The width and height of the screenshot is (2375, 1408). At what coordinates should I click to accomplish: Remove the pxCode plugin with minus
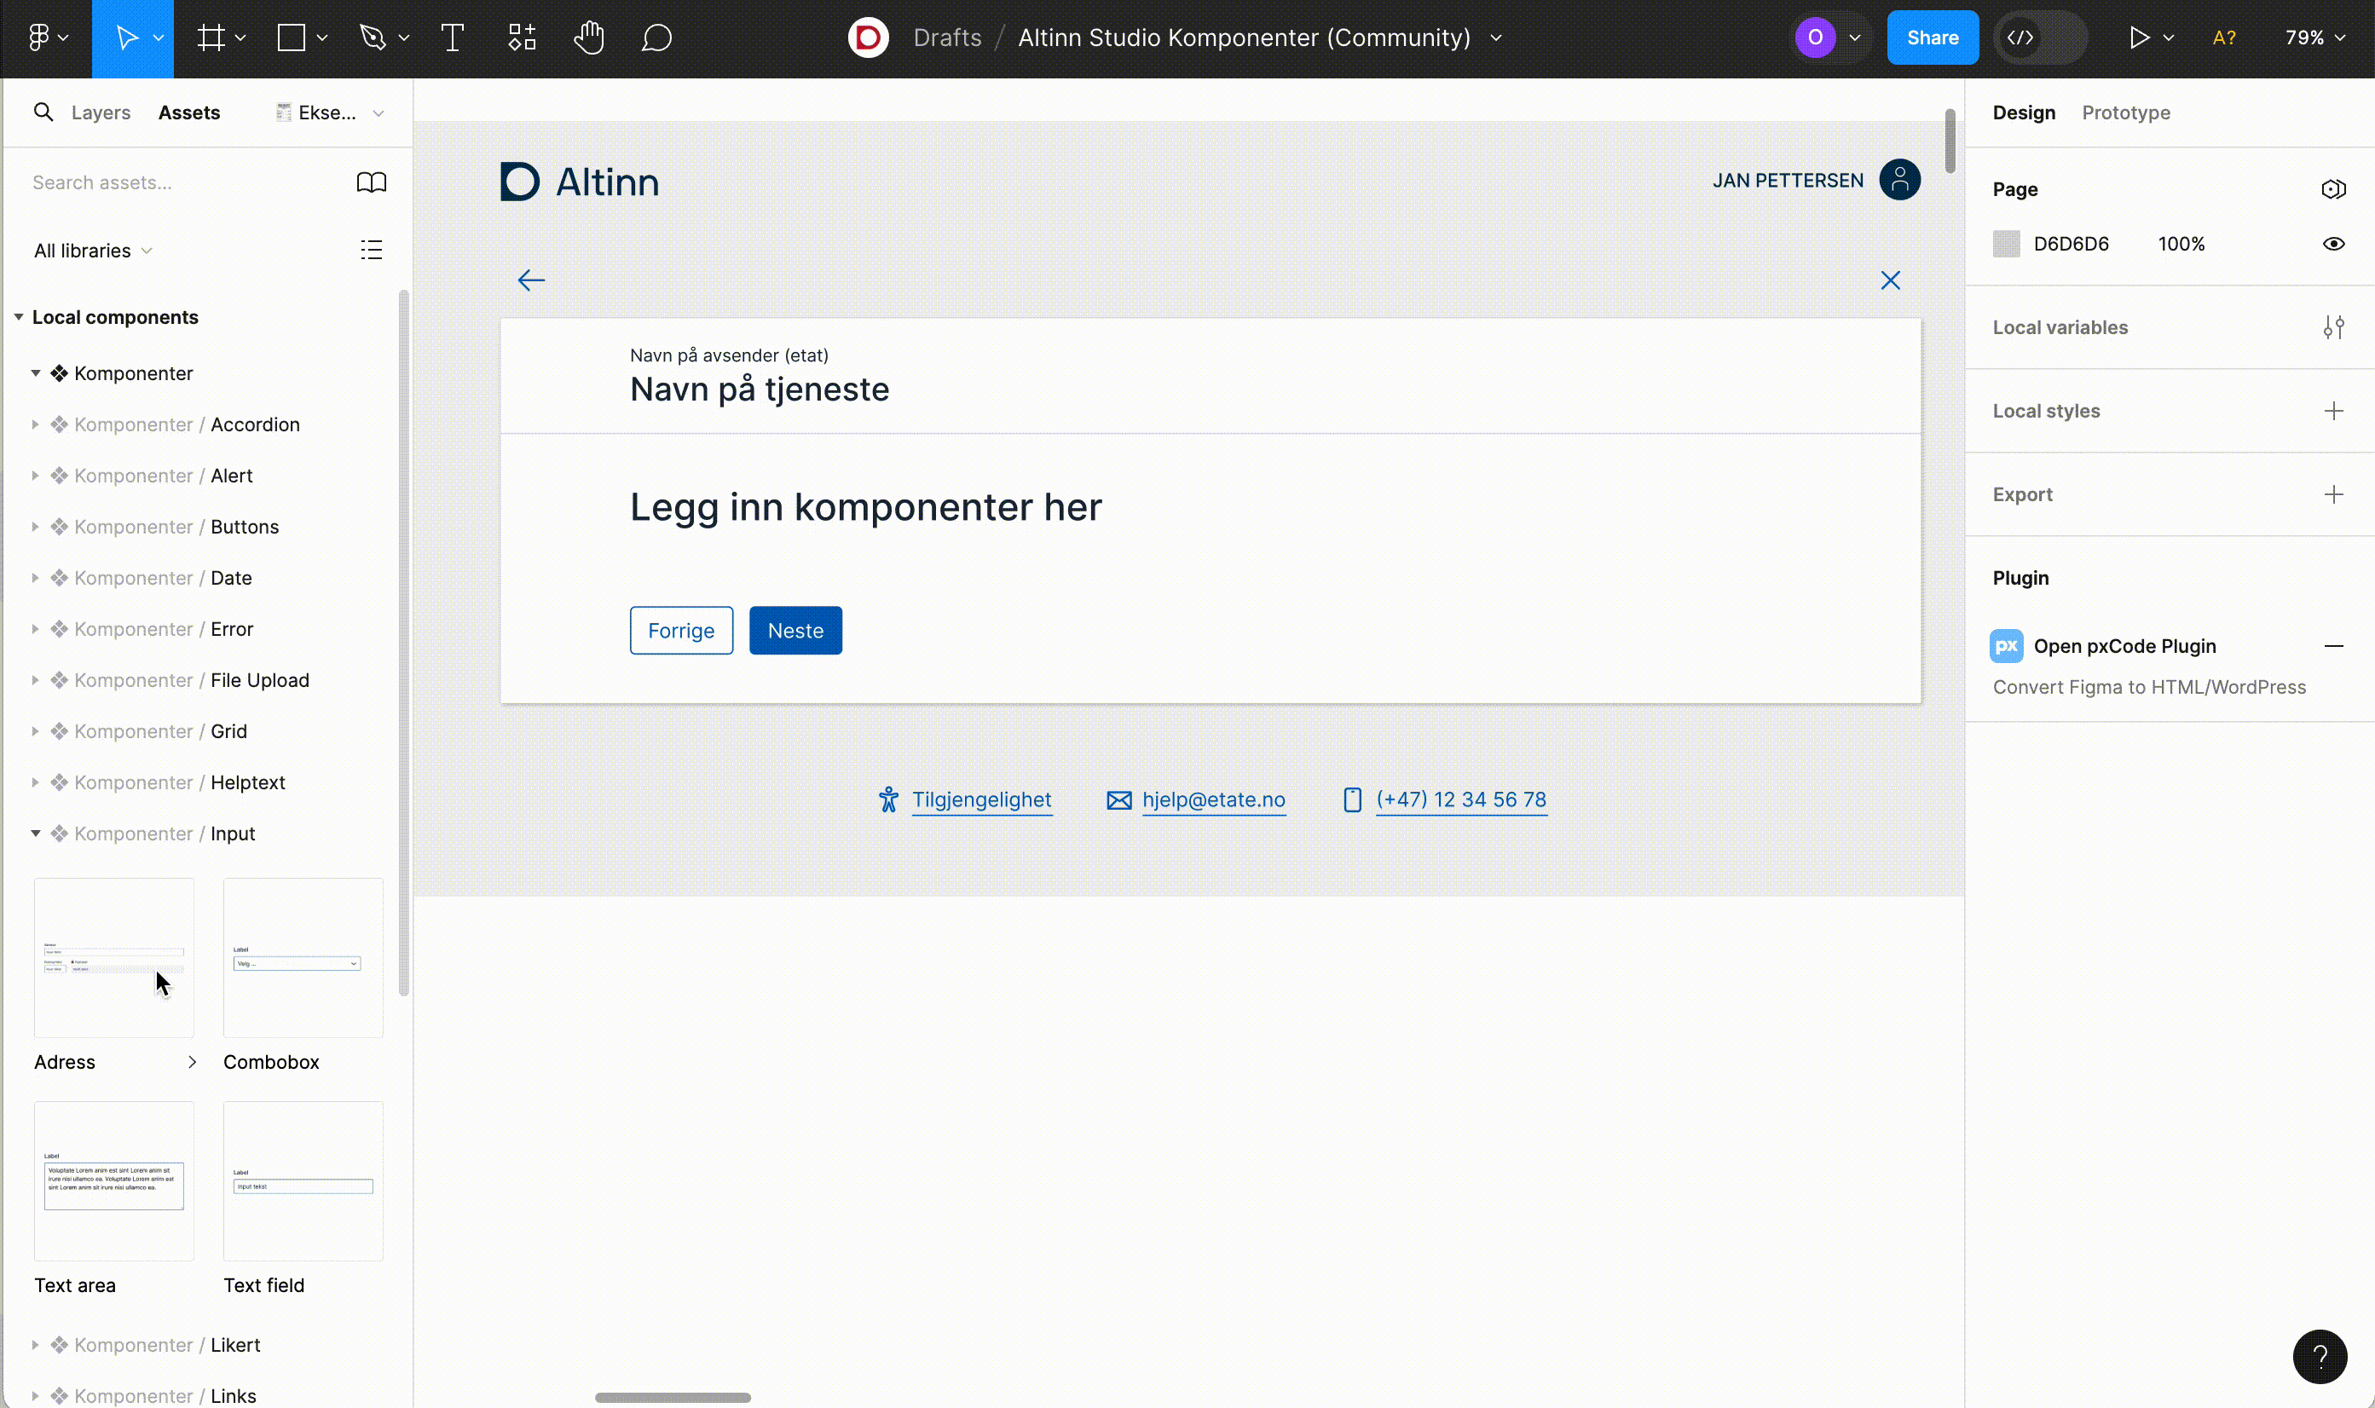(x=2333, y=646)
